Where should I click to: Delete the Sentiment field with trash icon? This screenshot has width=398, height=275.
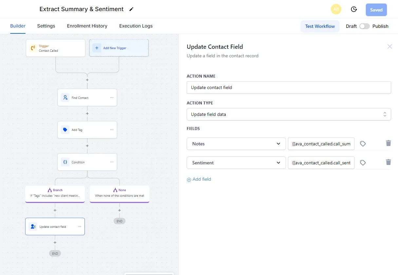388,162
